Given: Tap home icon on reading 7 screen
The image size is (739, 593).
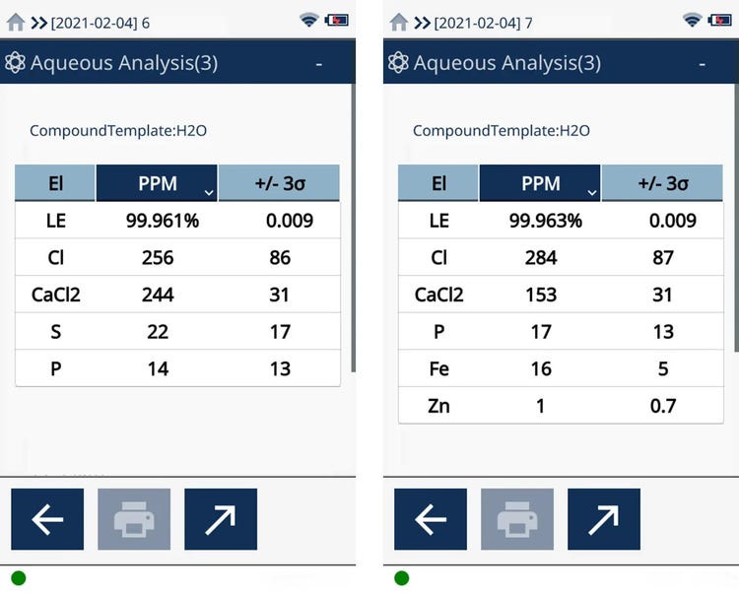Looking at the screenshot, I should (x=398, y=22).
